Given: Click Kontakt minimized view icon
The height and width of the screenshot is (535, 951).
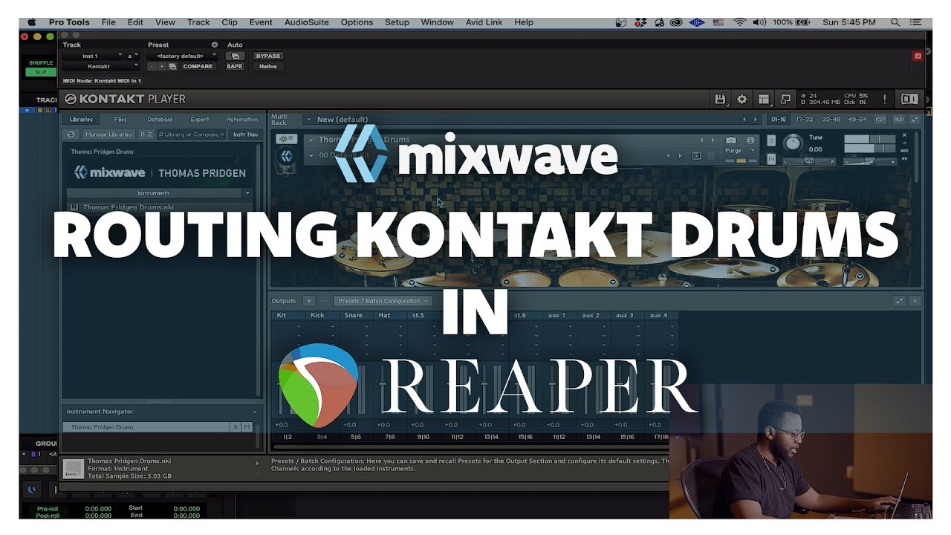Looking at the screenshot, I should point(785,99).
